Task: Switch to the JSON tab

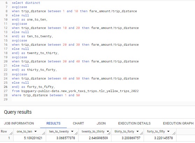Action: tap(101, 123)
